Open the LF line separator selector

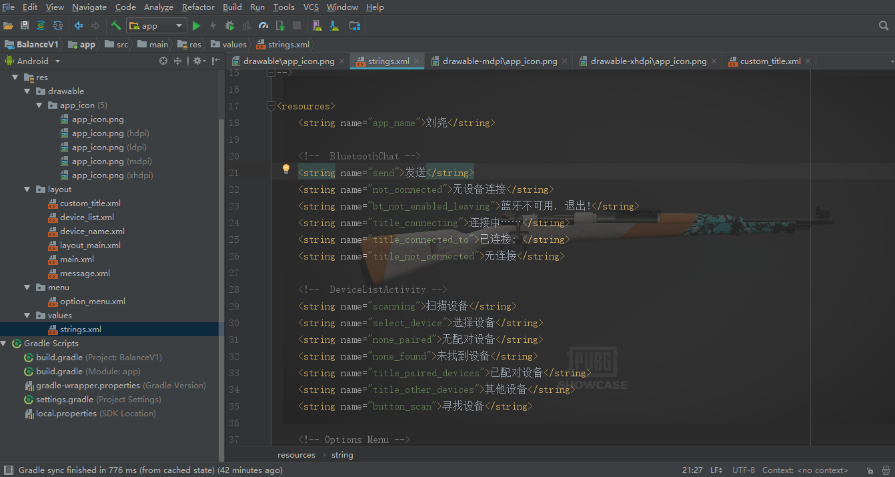click(717, 470)
